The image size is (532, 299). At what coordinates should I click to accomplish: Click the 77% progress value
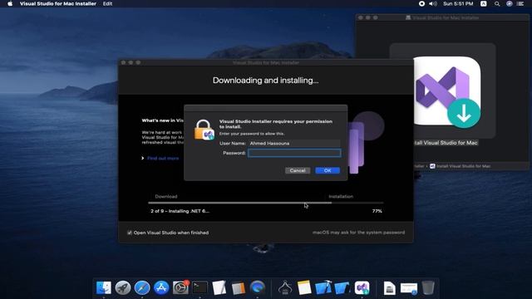point(377,211)
